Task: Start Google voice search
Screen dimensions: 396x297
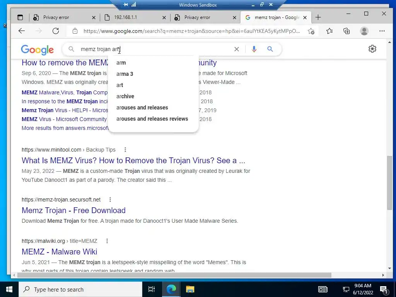Action: pyautogui.click(x=254, y=49)
